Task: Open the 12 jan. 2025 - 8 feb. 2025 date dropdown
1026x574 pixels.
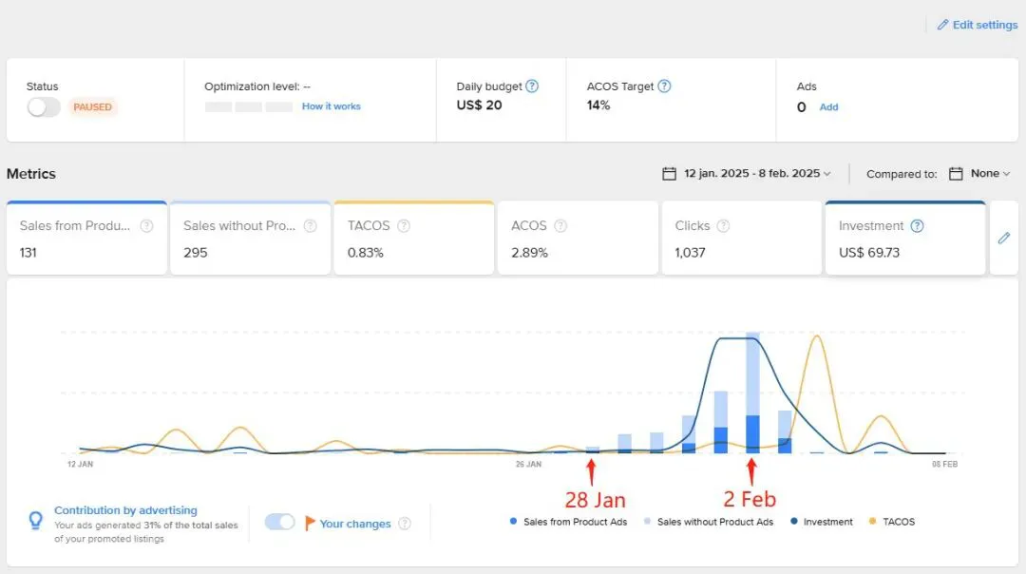Action: click(x=757, y=174)
